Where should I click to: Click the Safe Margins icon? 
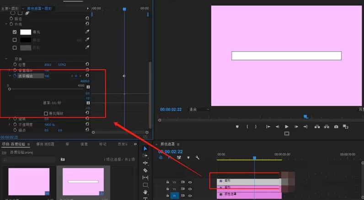287,134
